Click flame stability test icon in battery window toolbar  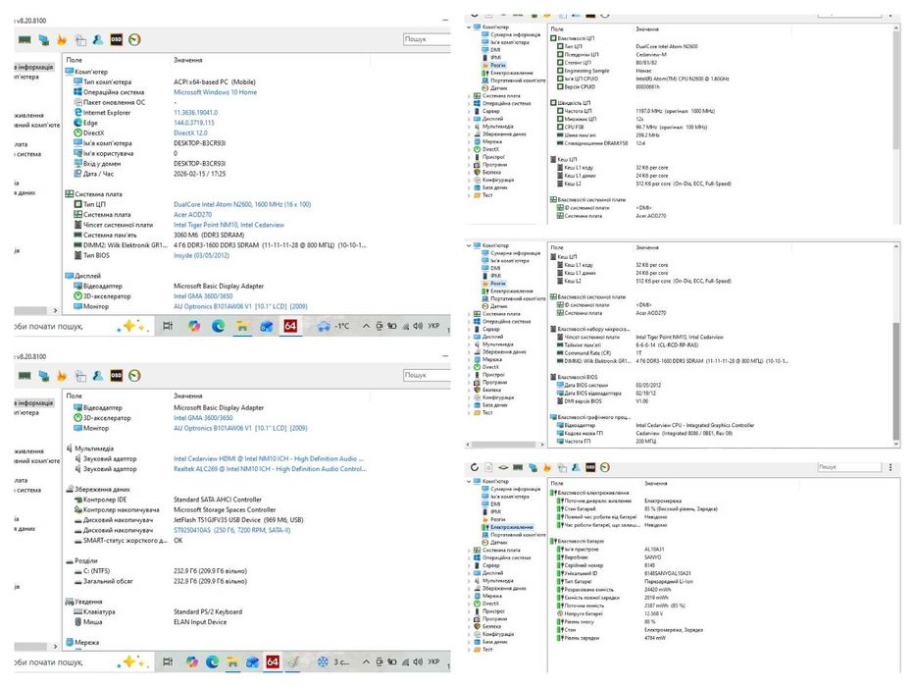coord(547,467)
